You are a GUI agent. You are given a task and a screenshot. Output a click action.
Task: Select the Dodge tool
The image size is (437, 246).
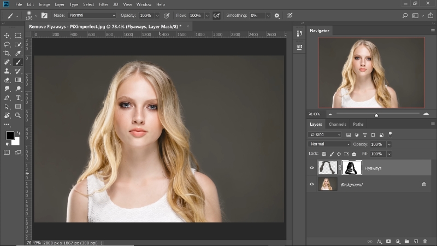(18, 89)
